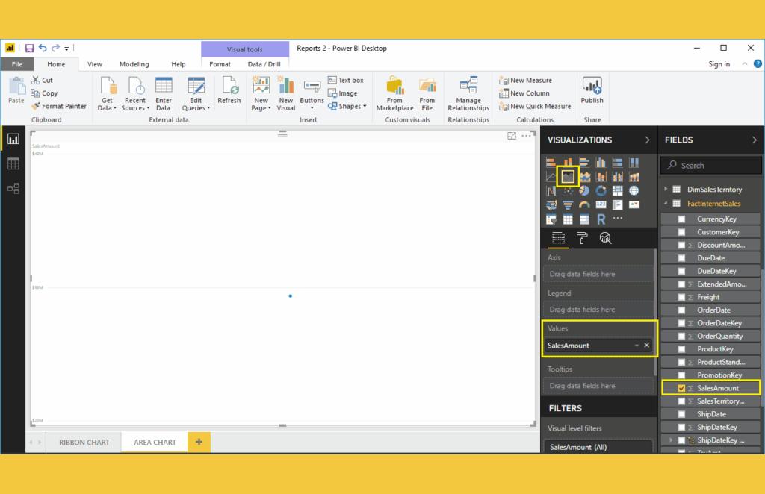The image size is (765, 494).
Task: Select the Area chart visualization icon
Action: pyautogui.click(x=568, y=176)
